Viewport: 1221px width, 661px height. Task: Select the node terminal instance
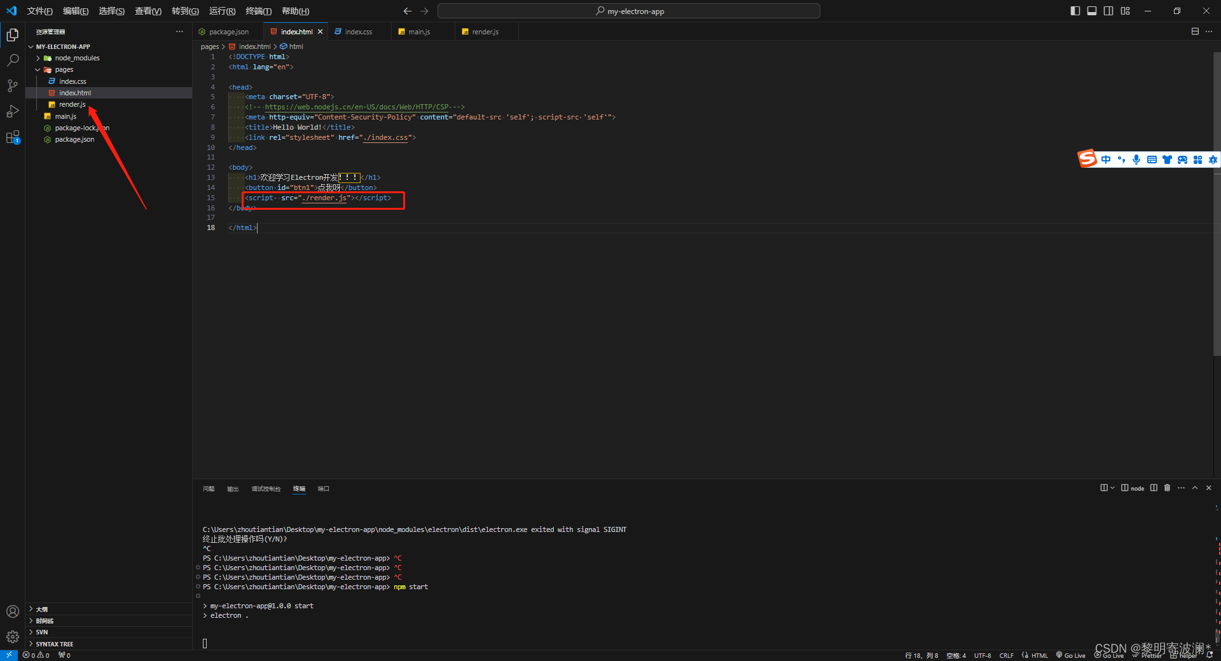pyautogui.click(x=1133, y=488)
